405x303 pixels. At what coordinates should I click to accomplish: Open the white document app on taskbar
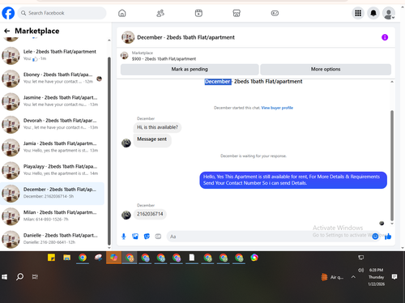point(192,258)
